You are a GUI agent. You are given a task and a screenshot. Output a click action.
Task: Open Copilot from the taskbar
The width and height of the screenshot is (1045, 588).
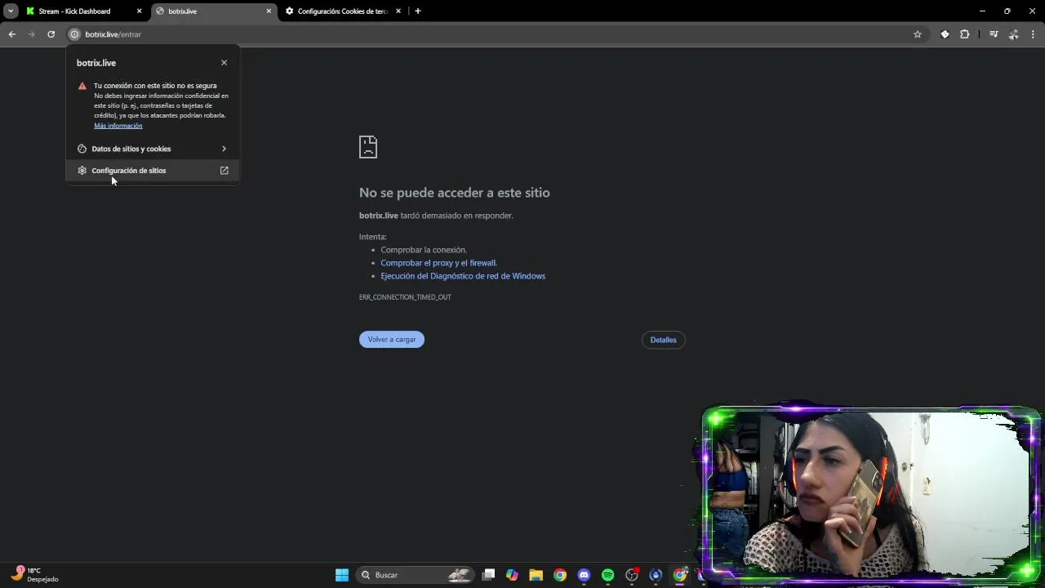(512, 575)
